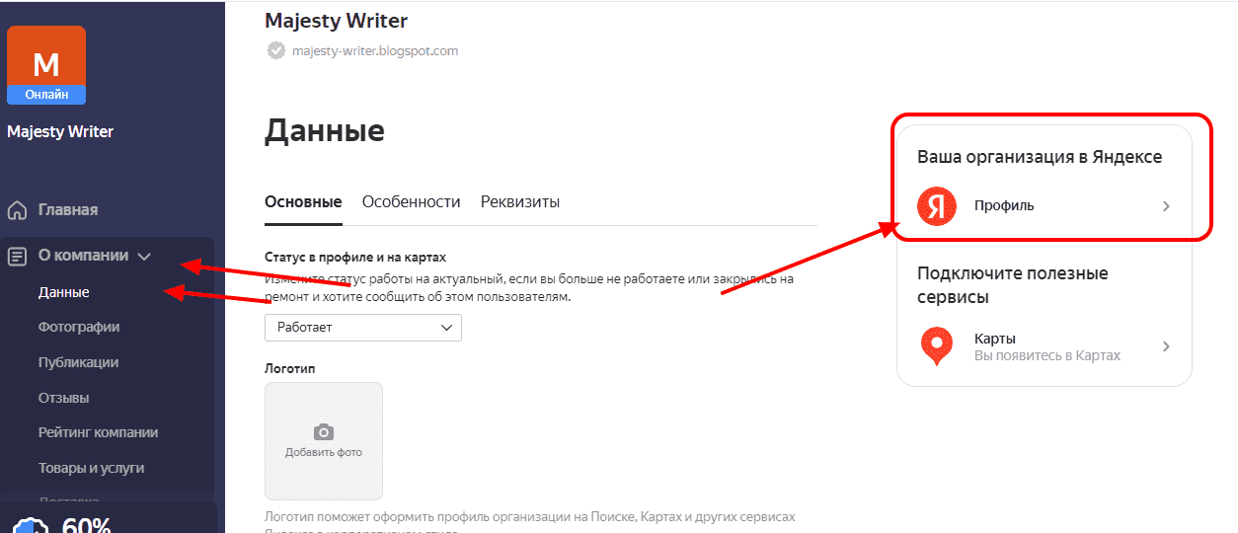Open Рейтинг компании section
This screenshot has width=1238, height=533.
(99, 432)
